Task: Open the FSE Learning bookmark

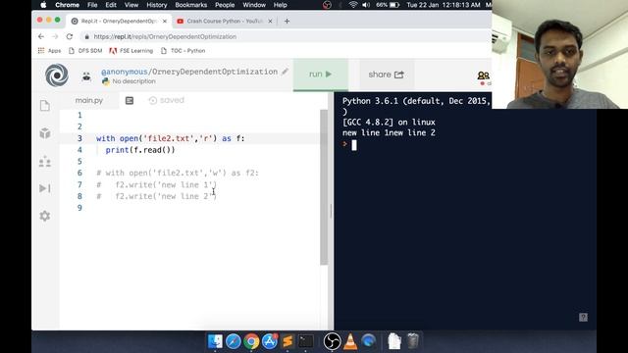Action: pyautogui.click(x=131, y=50)
